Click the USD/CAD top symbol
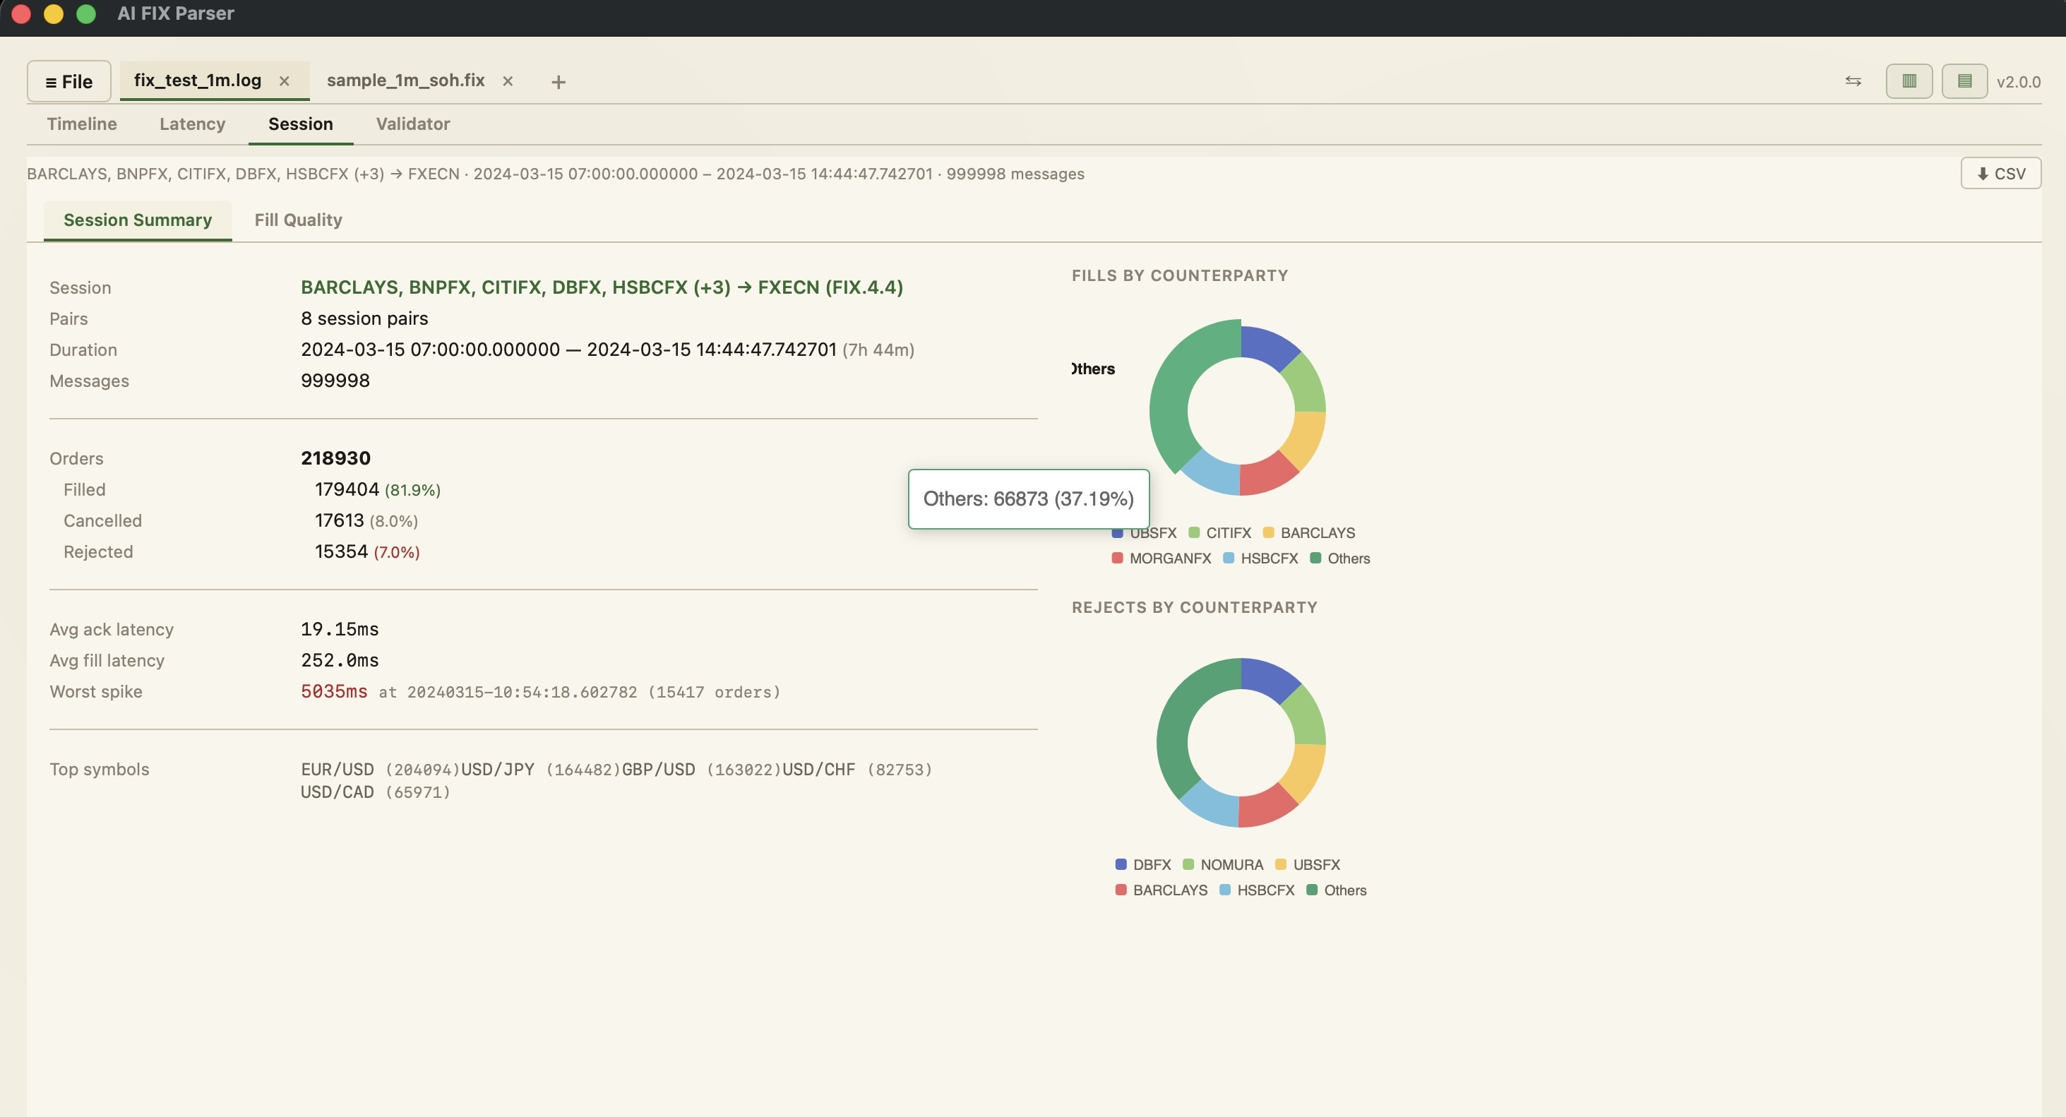The height and width of the screenshot is (1117, 2066). pos(337,792)
